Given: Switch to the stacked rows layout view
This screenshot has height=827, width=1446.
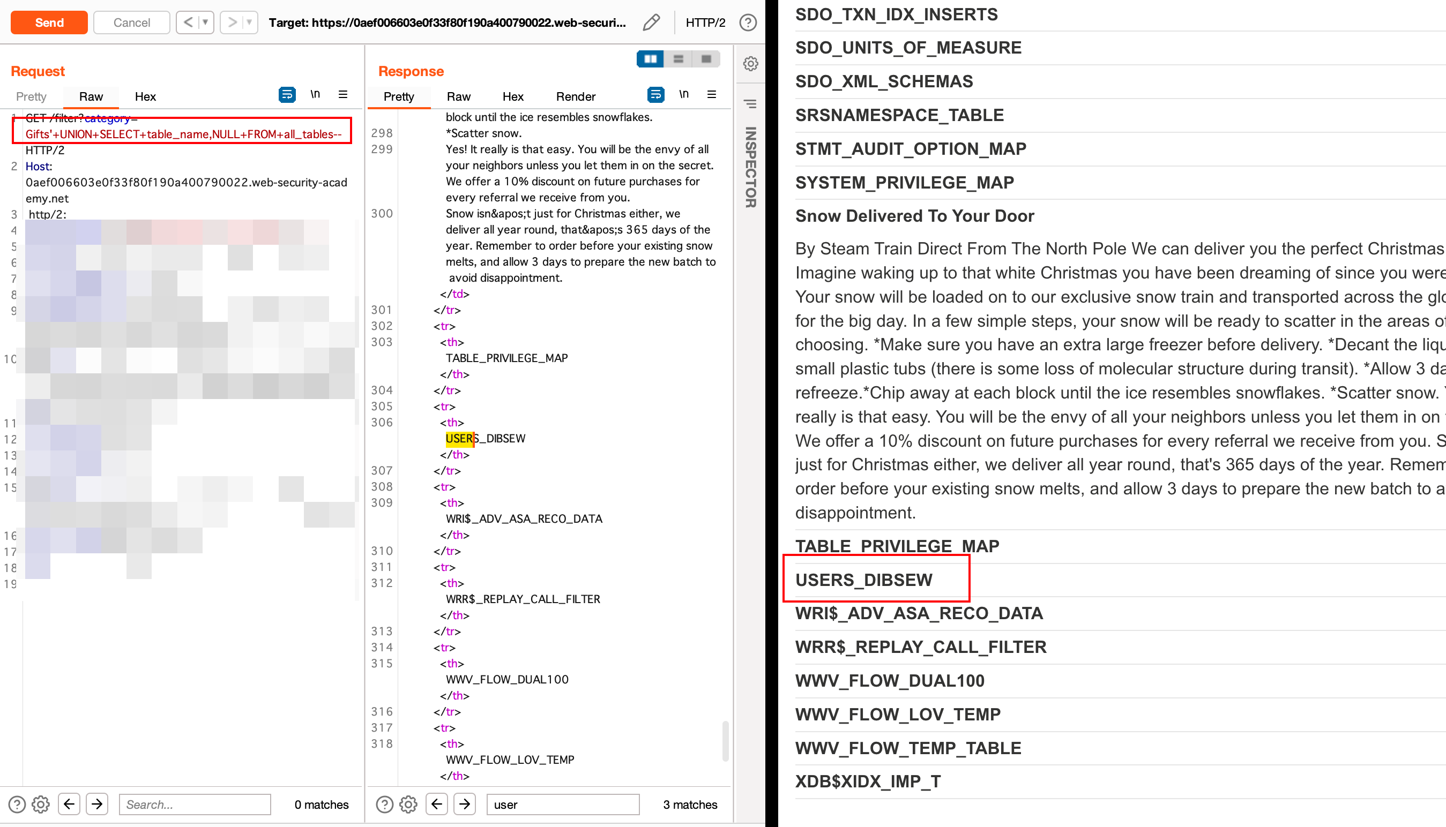Looking at the screenshot, I should pos(679,58).
